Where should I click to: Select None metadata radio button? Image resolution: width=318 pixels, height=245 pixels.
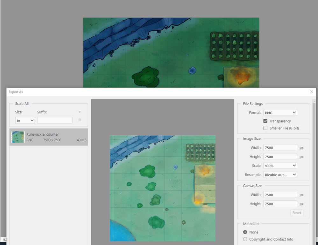pyautogui.click(x=245, y=232)
